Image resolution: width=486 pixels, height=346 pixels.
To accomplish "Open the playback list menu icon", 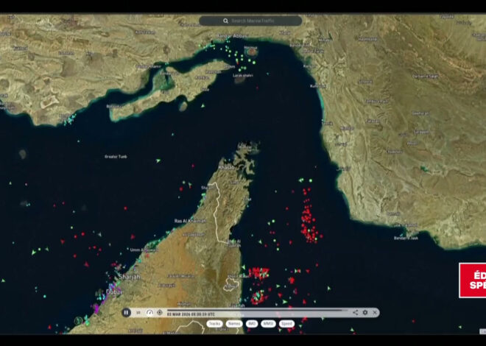I will [138, 313].
